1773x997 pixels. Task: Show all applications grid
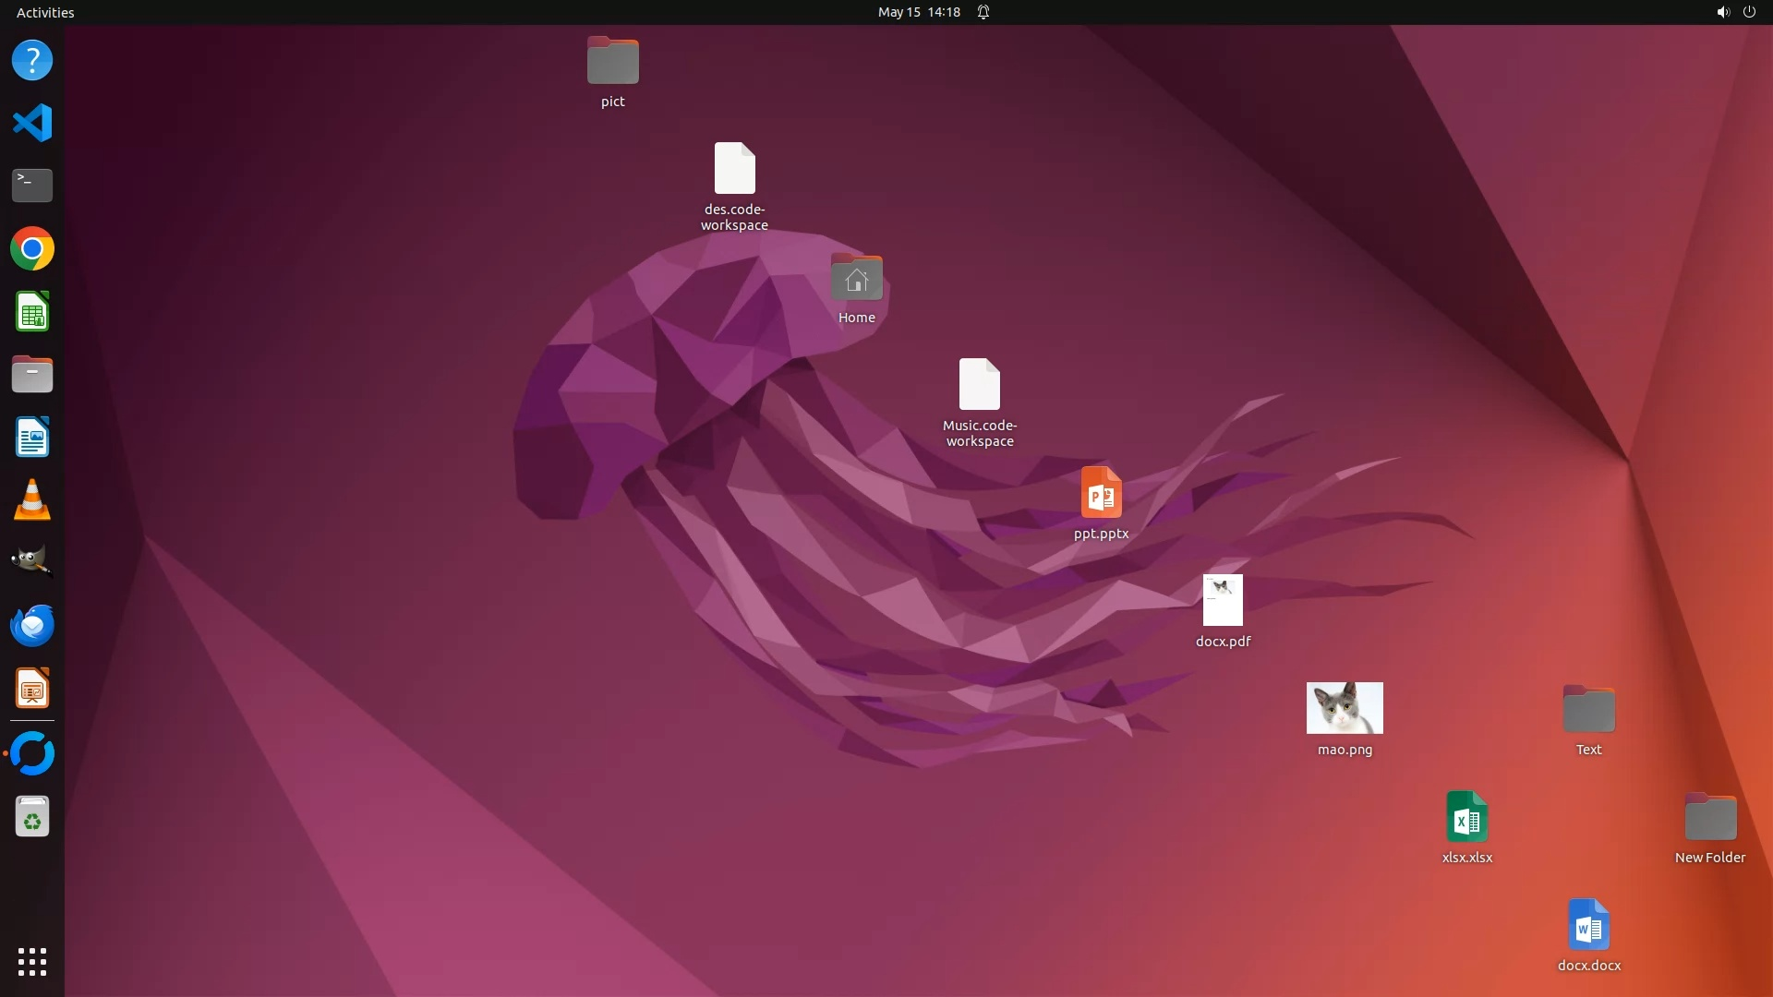(32, 961)
